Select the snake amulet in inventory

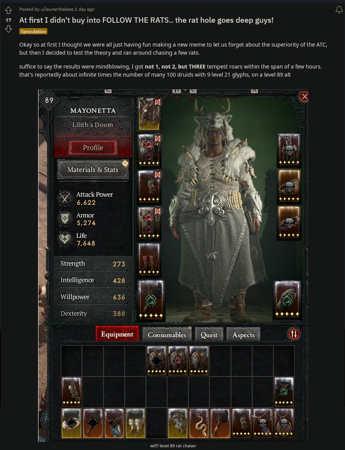click(199, 423)
